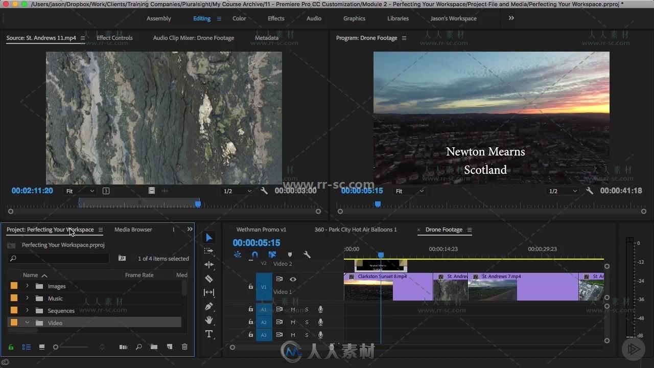
Task: Click the Clear trash icon
Action: click(x=184, y=347)
